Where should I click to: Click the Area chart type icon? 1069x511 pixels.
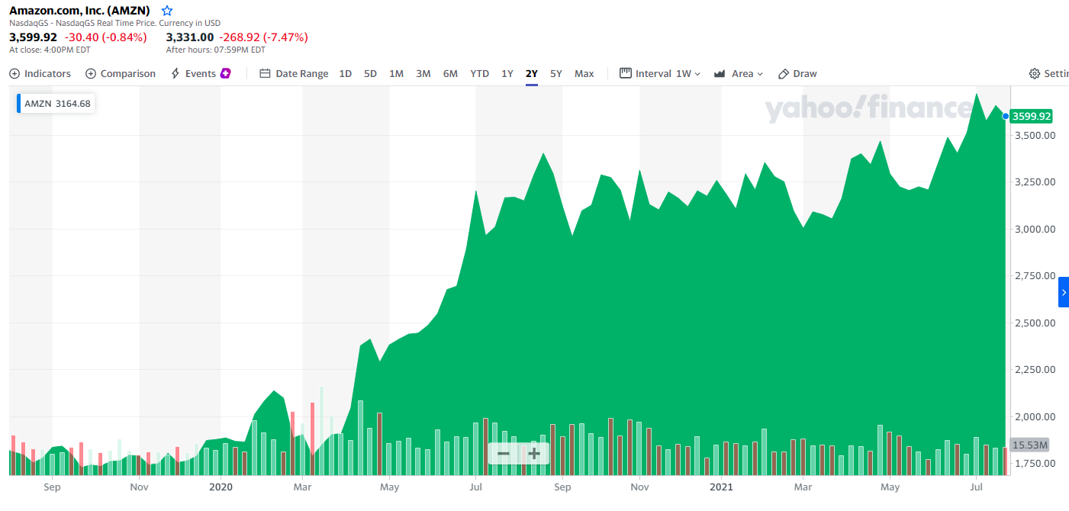[720, 74]
